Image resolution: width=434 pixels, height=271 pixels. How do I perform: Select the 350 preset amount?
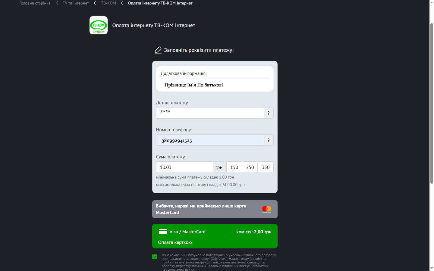pos(266,167)
